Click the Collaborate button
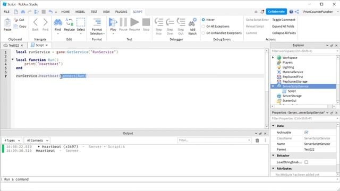 276,12
